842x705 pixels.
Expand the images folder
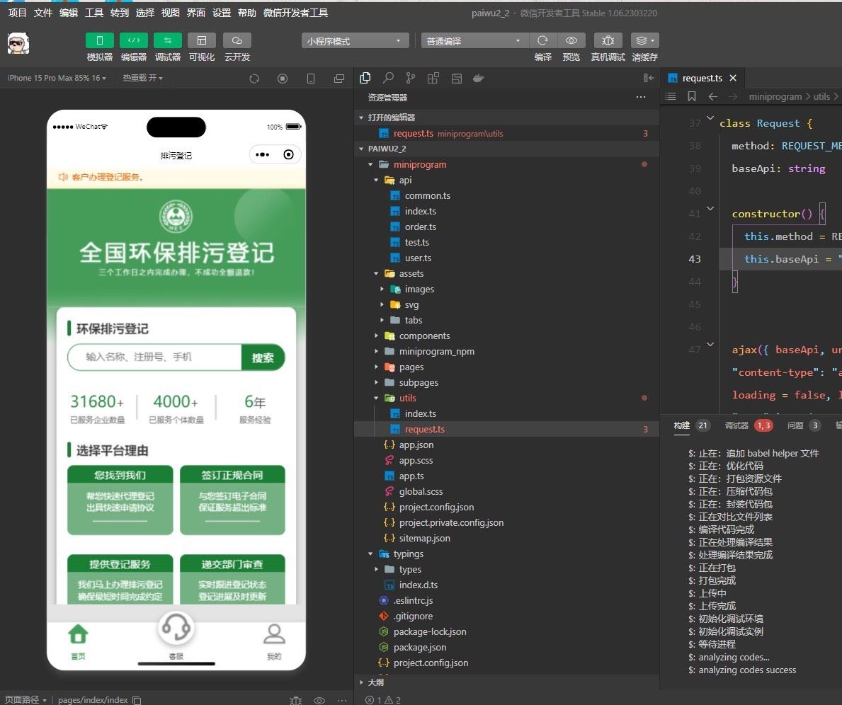(382, 289)
